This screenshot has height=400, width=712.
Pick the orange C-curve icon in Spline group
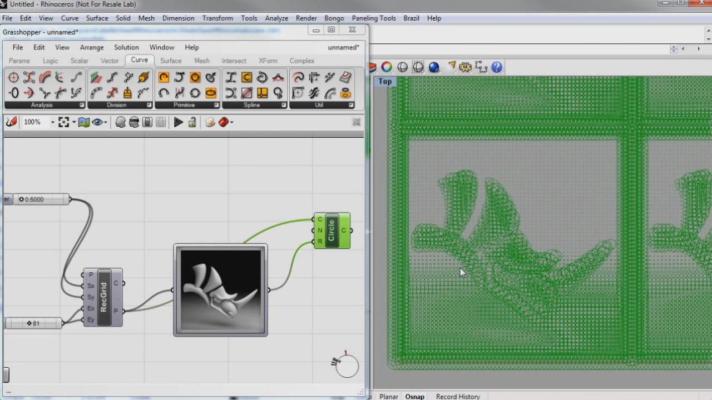(246, 78)
